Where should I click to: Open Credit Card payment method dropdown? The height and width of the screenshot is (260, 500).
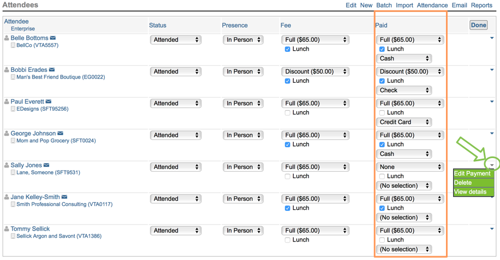pos(404,122)
